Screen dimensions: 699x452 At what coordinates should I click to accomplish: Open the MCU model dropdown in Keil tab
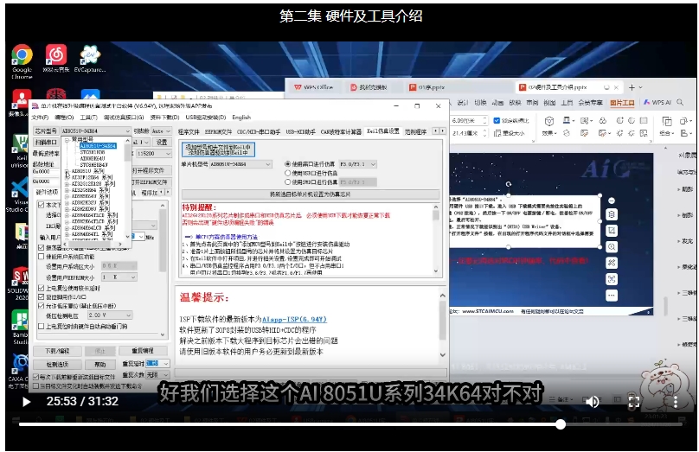point(240,164)
